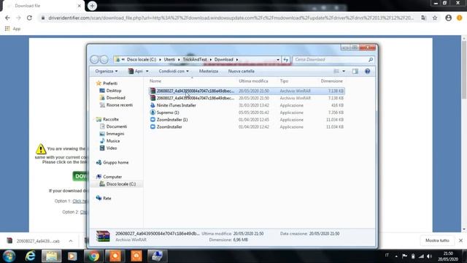Click Chrome address bar URL
This screenshot has height=263, width=467.
(231, 18)
